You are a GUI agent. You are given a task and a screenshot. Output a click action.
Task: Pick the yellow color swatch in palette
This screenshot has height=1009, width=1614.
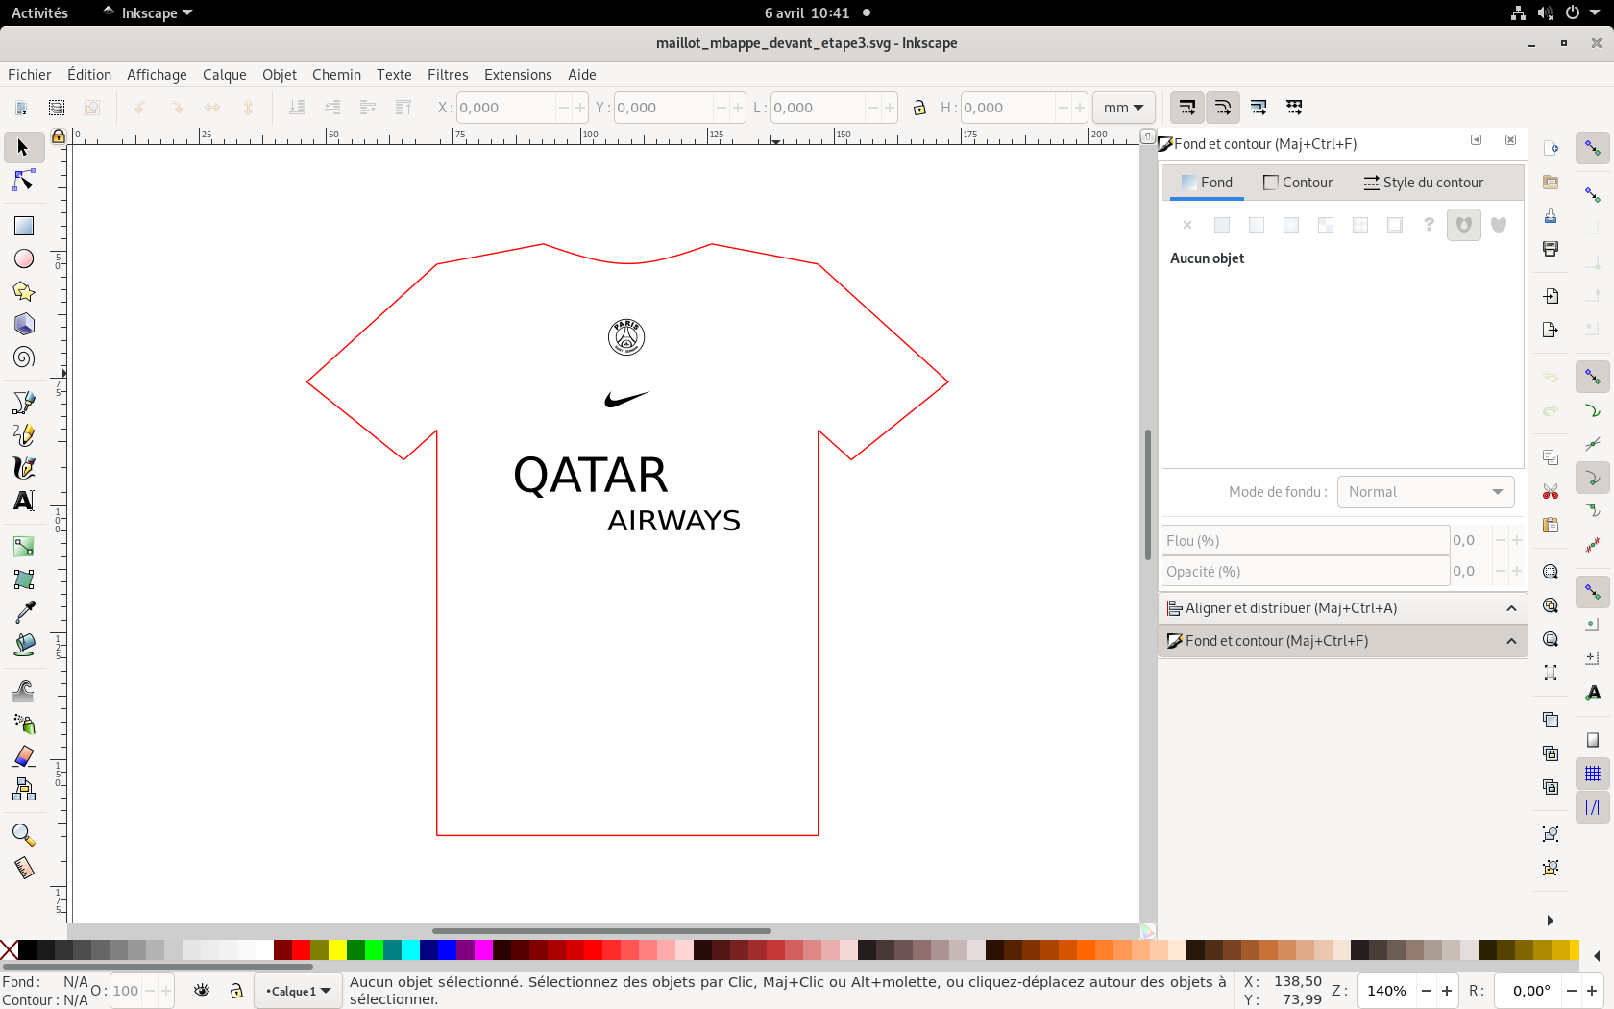(337, 950)
